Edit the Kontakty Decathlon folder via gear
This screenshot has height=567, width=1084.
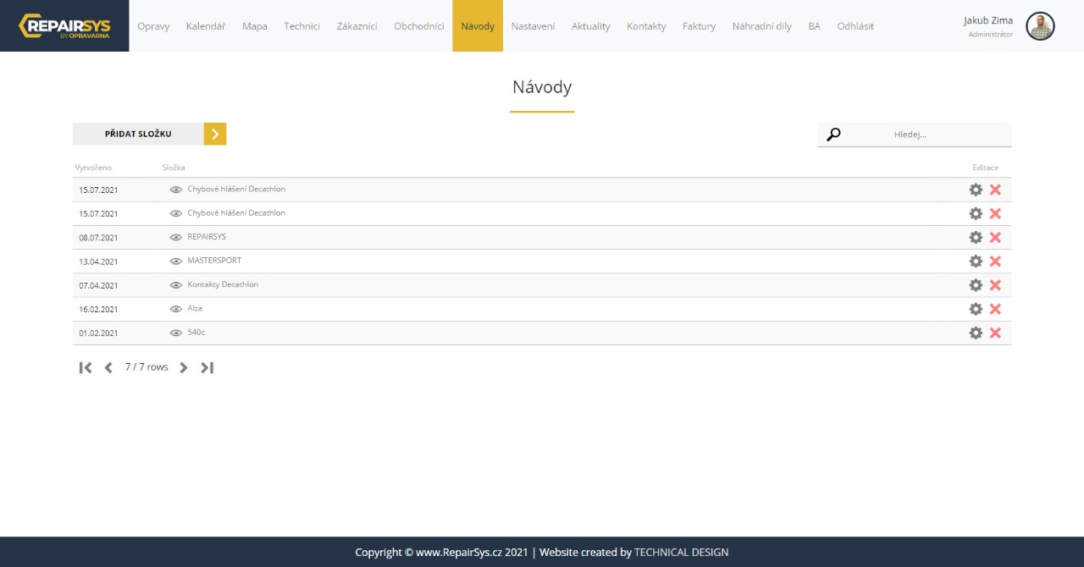976,285
